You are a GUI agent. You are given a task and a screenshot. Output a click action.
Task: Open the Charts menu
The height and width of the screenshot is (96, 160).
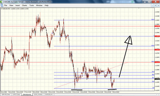[x=25, y=5]
